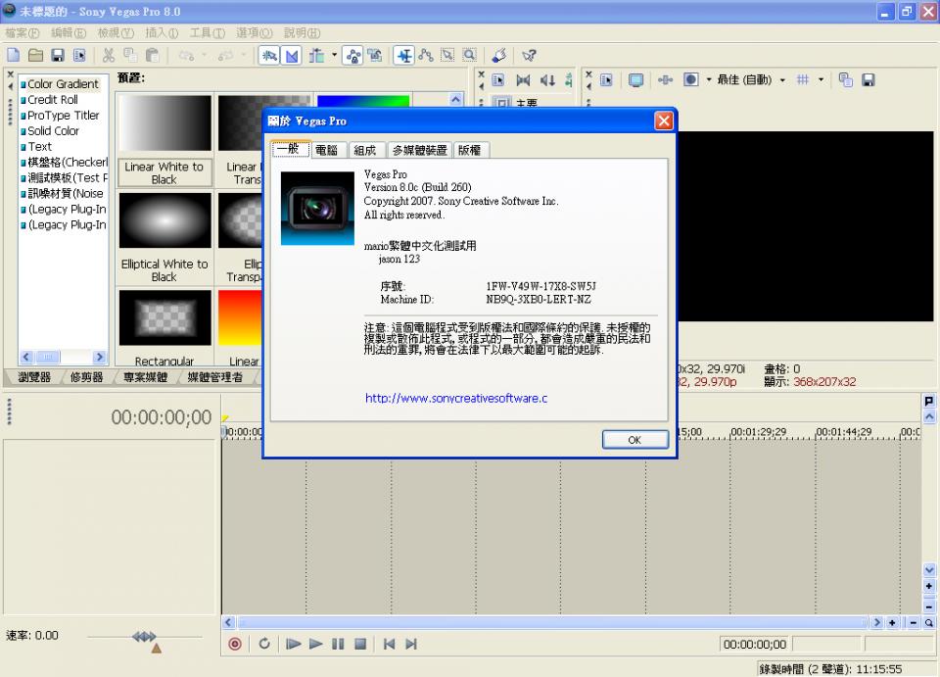Open the grid overlay dropdown arrow
This screenshot has height=677, width=940.
(822, 80)
